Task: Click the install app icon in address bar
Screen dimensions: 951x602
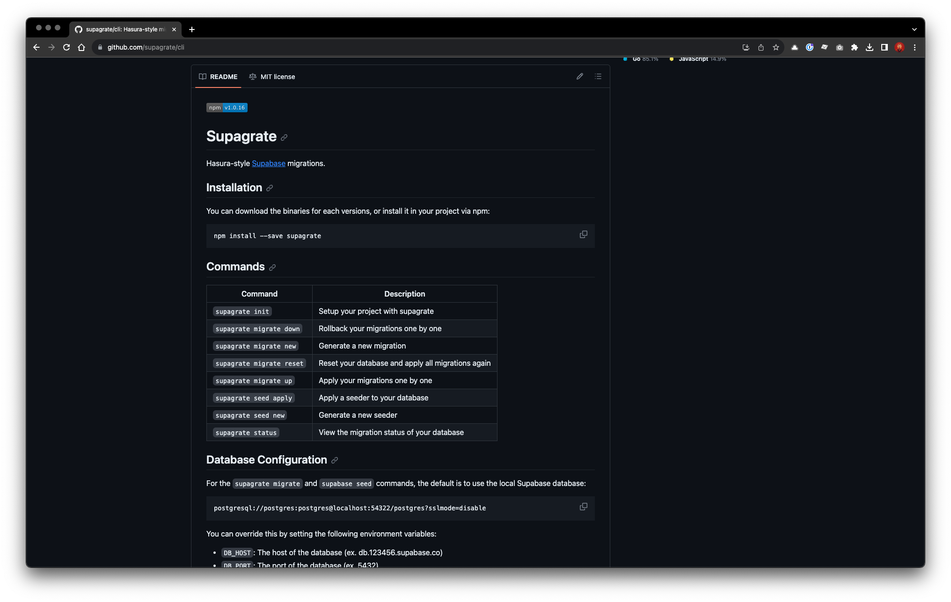Action: click(746, 47)
